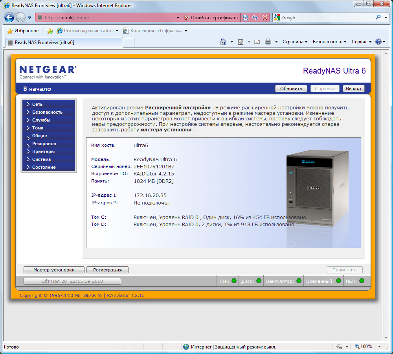Click the refresh page icon
Image resolution: width=393 pixels, height=354 pixels.
pyautogui.click(x=255, y=18)
